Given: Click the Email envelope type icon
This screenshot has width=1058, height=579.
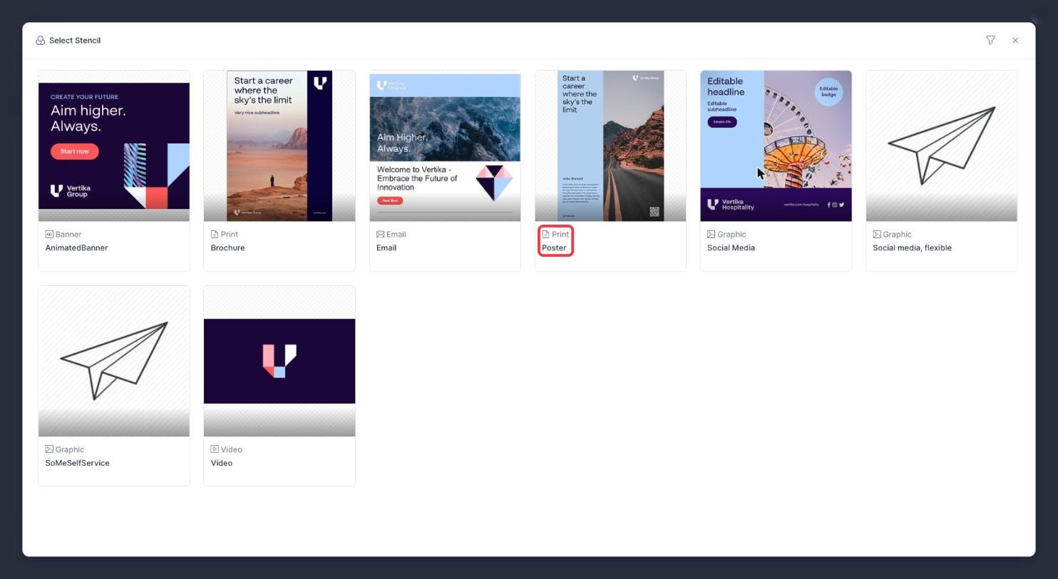Looking at the screenshot, I should pos(380,234).
